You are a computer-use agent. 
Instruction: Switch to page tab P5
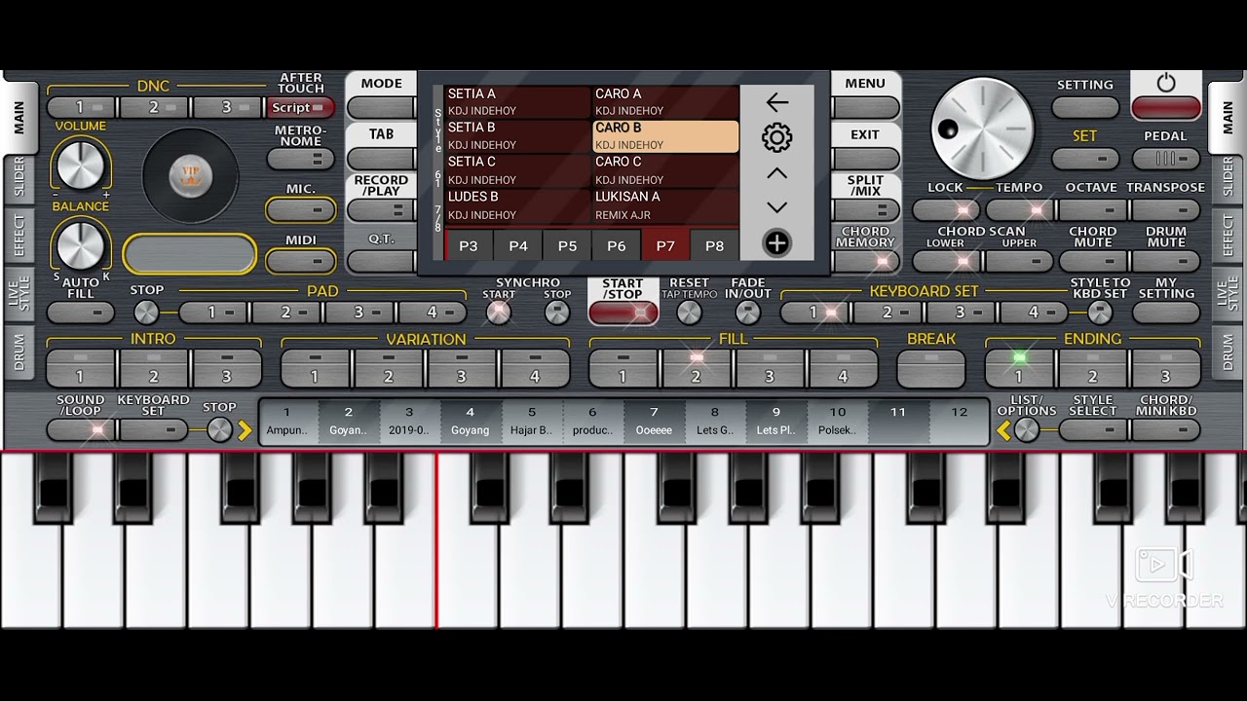567,246
